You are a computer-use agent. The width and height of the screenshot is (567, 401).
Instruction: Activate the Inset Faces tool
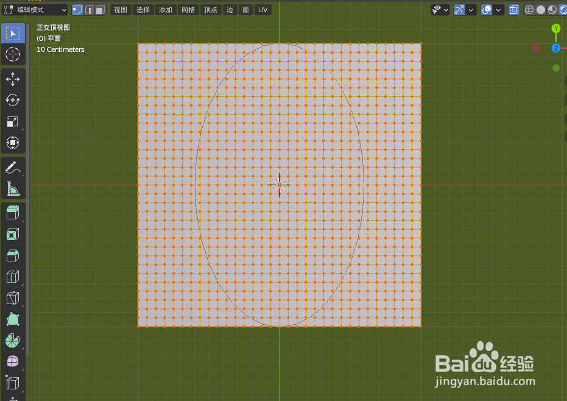click(x=13, y=234)
